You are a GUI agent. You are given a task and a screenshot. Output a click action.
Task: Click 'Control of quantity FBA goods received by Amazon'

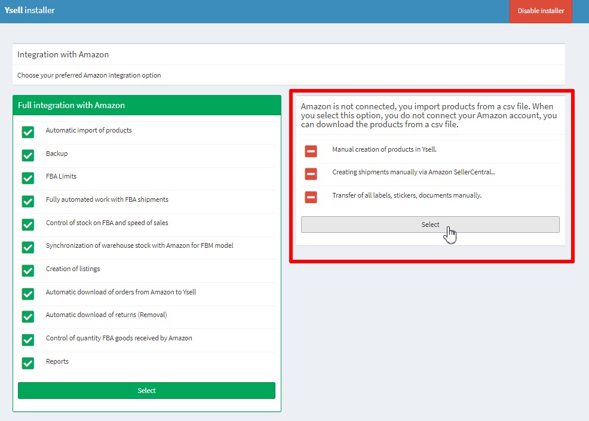pyautogui.click(x=119, y=338)
